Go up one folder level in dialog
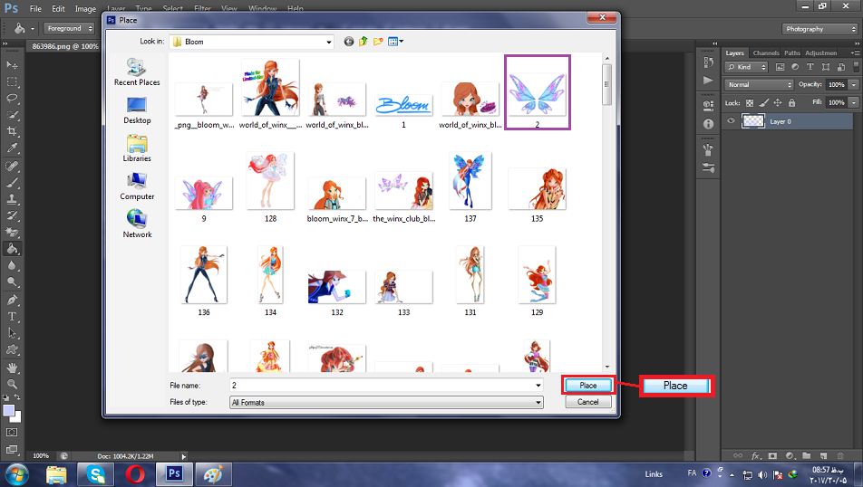This screenshot has width=863, height=487. click(364, 42)
